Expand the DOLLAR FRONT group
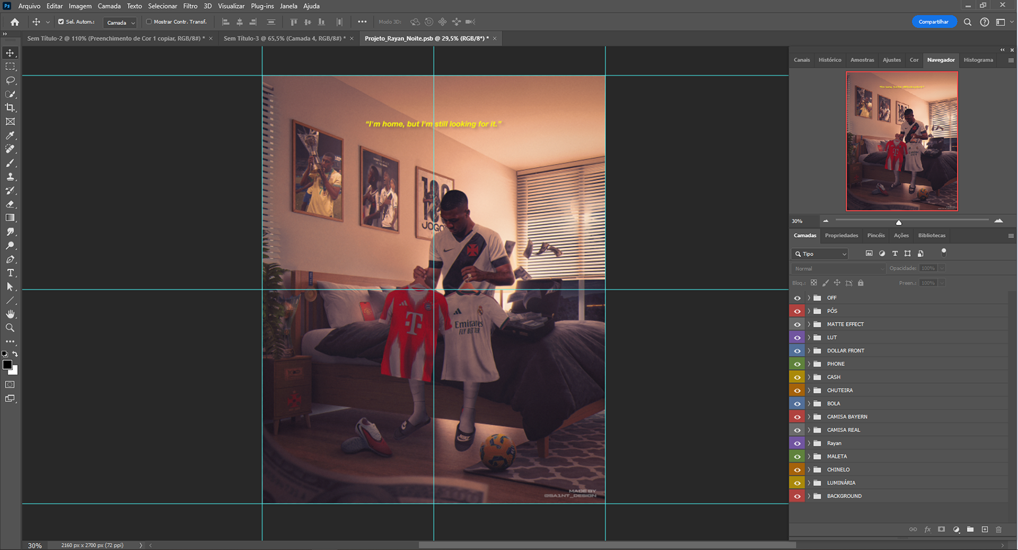This screenshot has height=550, width=1018. coord(809,350)
